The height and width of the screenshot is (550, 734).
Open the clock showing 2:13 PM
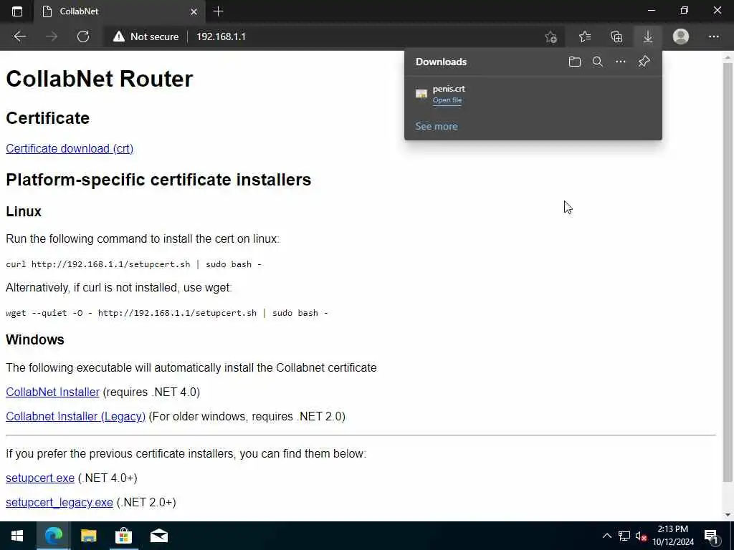[672, 536]
